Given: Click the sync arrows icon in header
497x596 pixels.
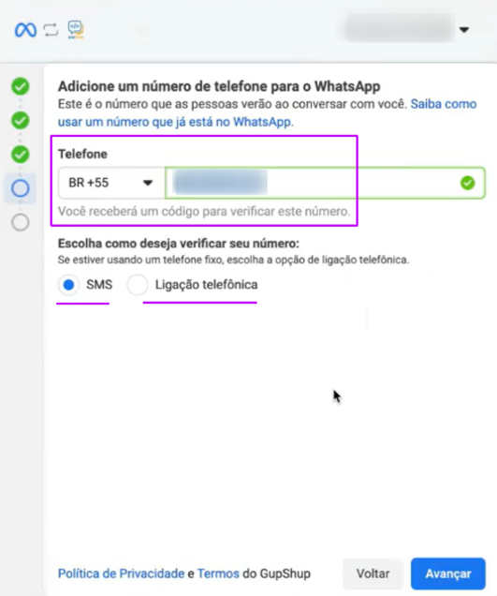Looking at the screenshot, I should click(x=51, y=30).
